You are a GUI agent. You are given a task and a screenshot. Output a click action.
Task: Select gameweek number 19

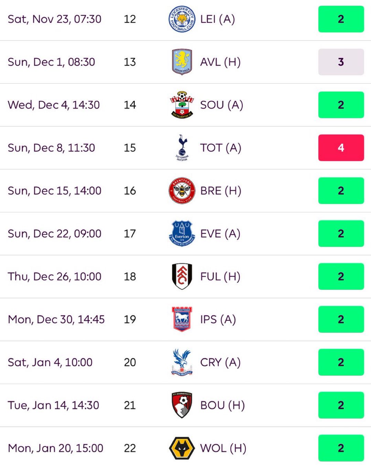point(130,319)
